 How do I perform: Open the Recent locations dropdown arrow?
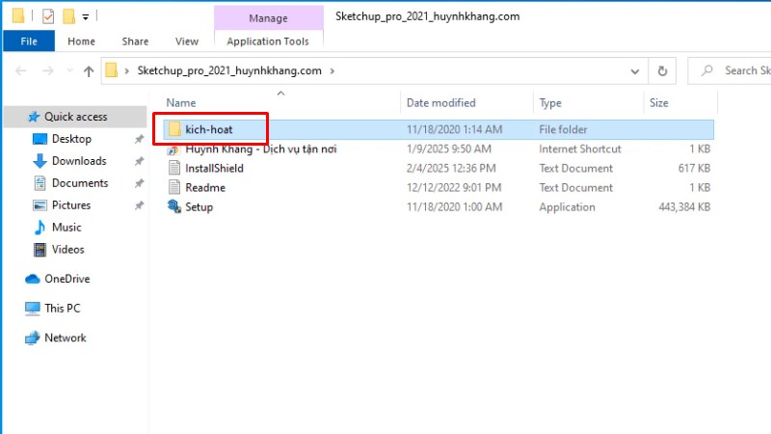[69, 70]
